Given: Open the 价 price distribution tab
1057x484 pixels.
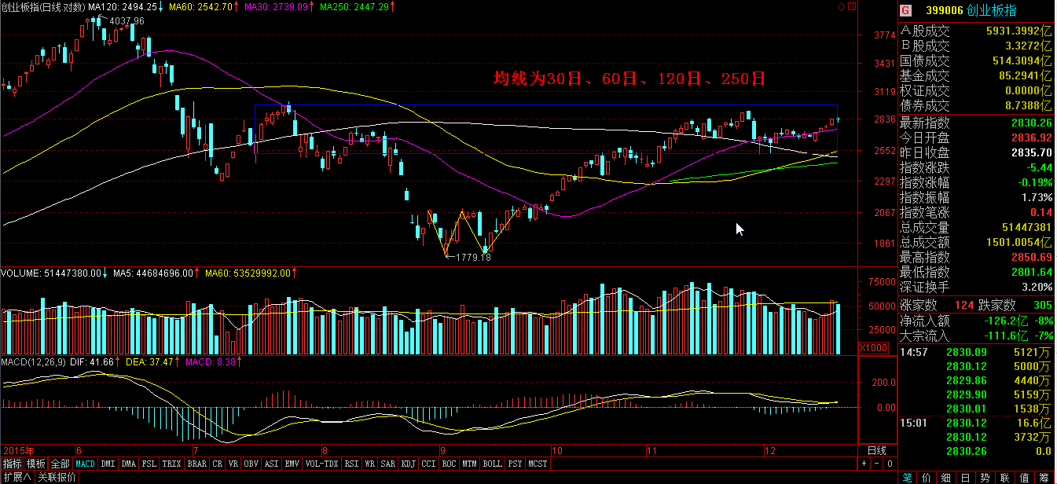Looking at the screenshot, I should (927, 477).
